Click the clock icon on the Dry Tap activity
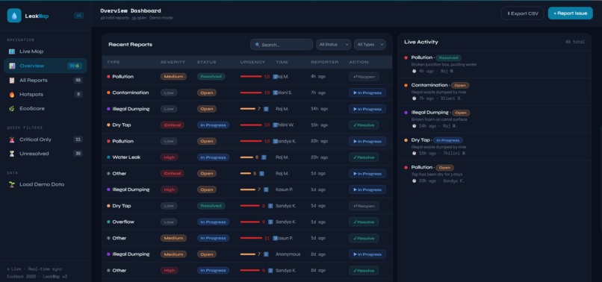This screenshot has width=602, height=282. [x=414, y=153]
